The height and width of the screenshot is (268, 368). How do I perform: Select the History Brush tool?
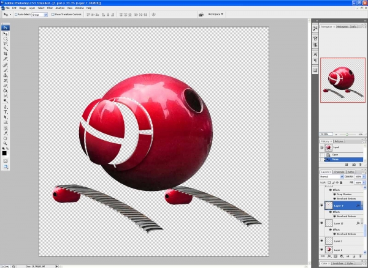(5, 80)
